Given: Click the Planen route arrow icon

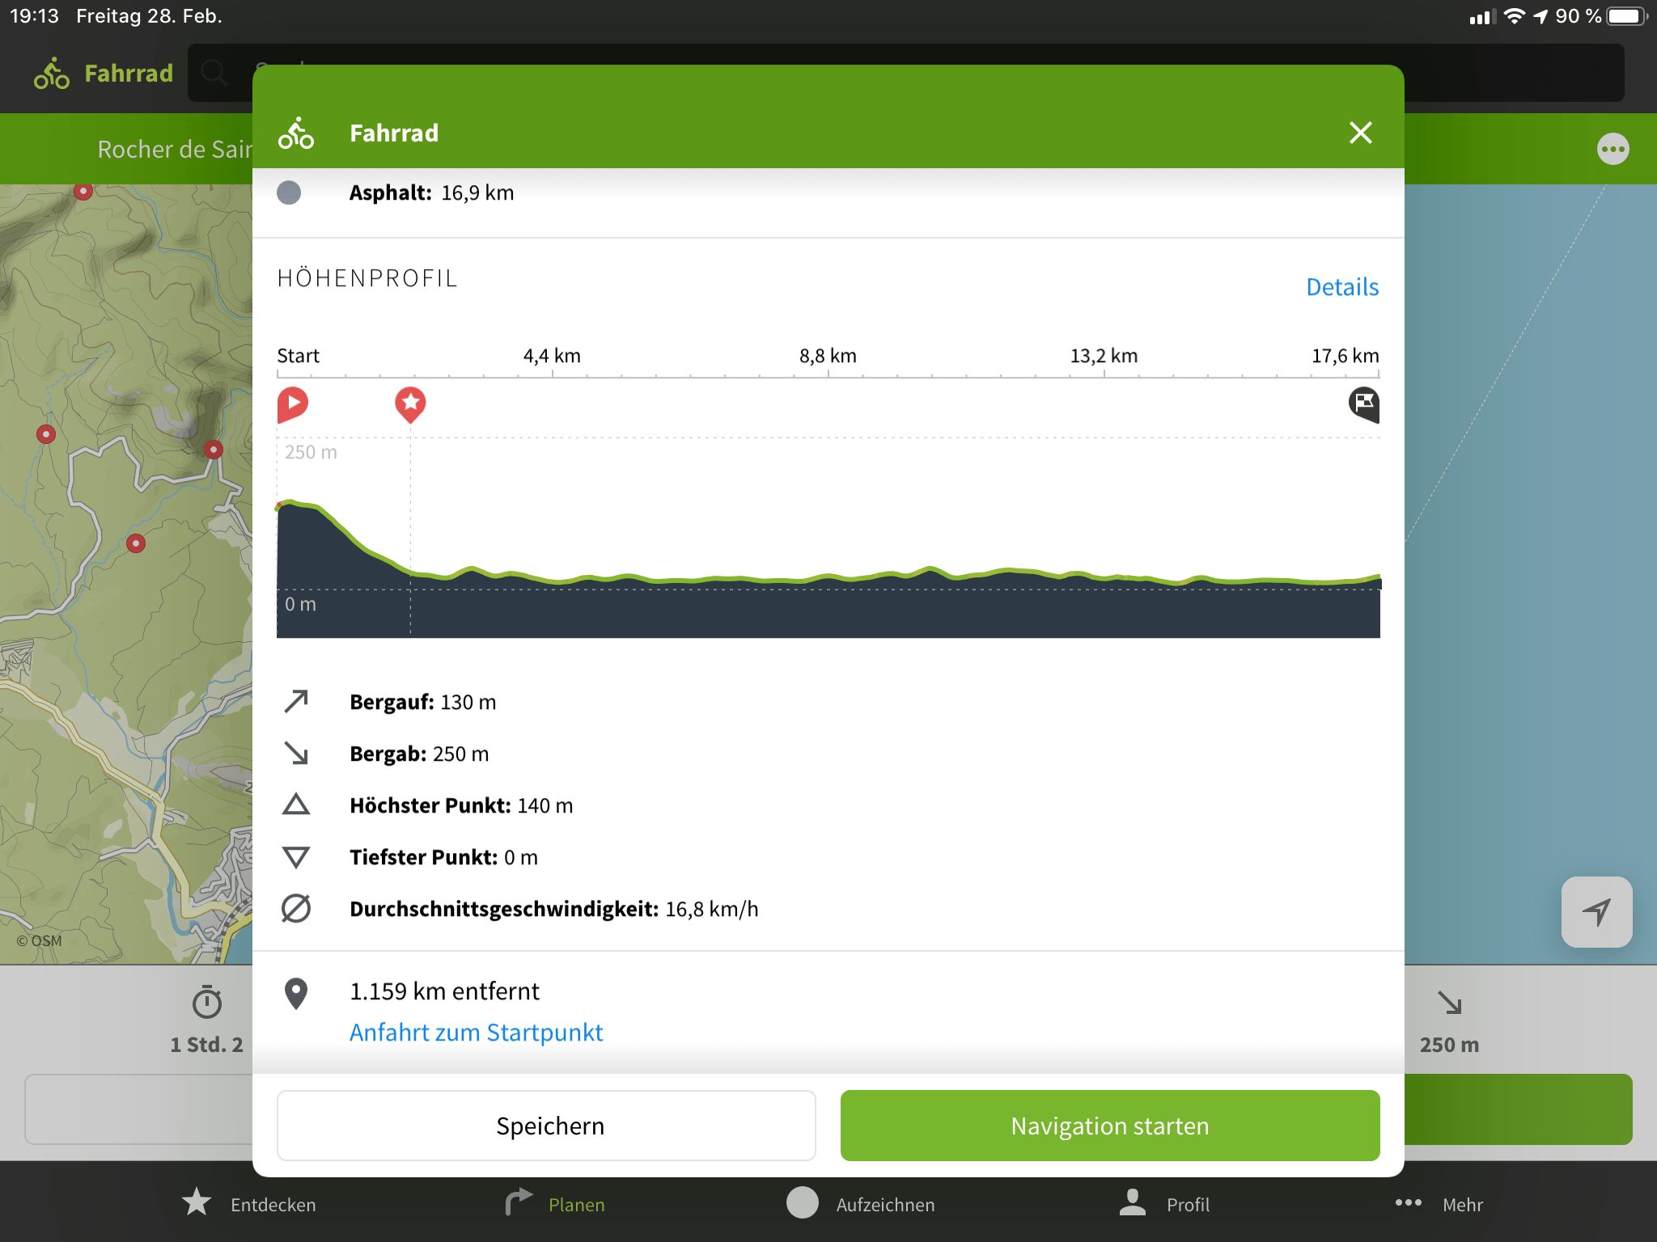Looking at the screenshot, I should click(519, 1202).
